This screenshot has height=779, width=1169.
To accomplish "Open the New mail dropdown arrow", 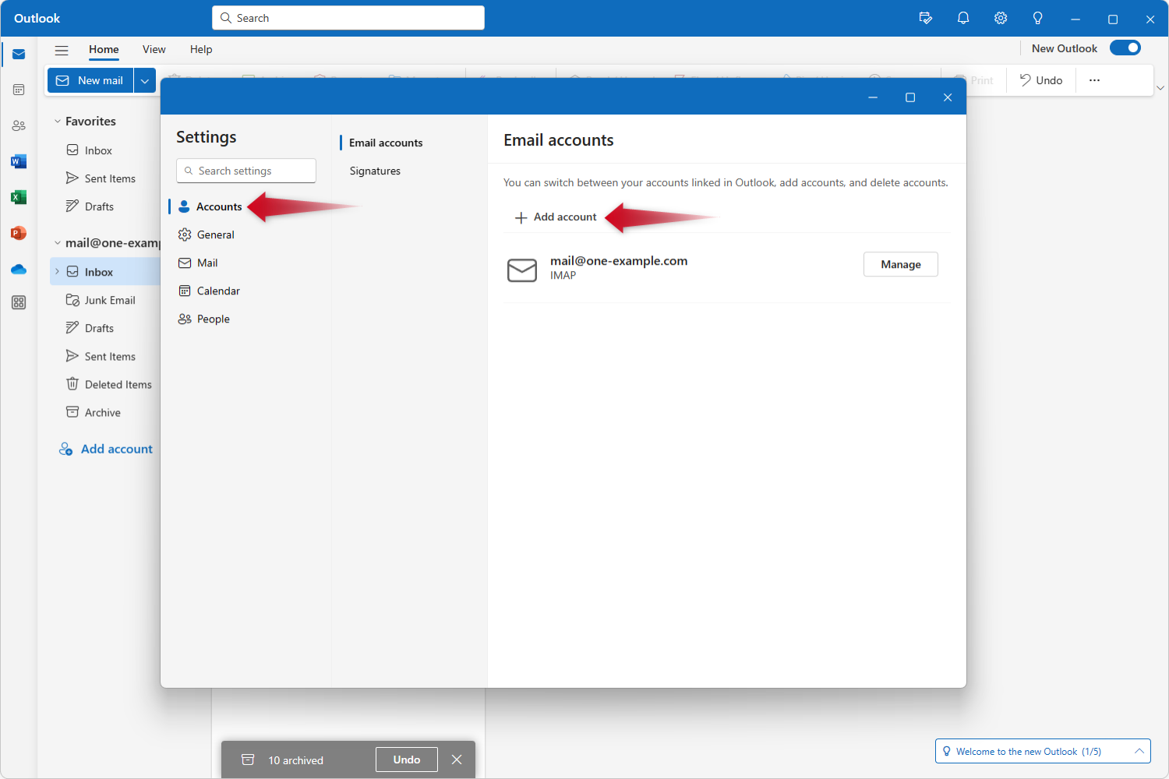I will click(145, 80).
